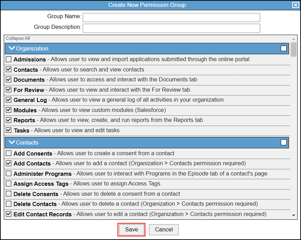Screen dimensions: 301x240
Task: Click the Tasks permission label
Action: tap(22, 130)
